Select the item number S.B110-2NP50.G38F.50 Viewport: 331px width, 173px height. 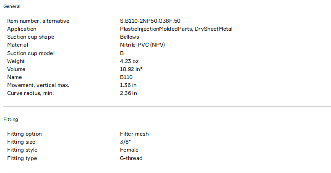click(150, 21)
